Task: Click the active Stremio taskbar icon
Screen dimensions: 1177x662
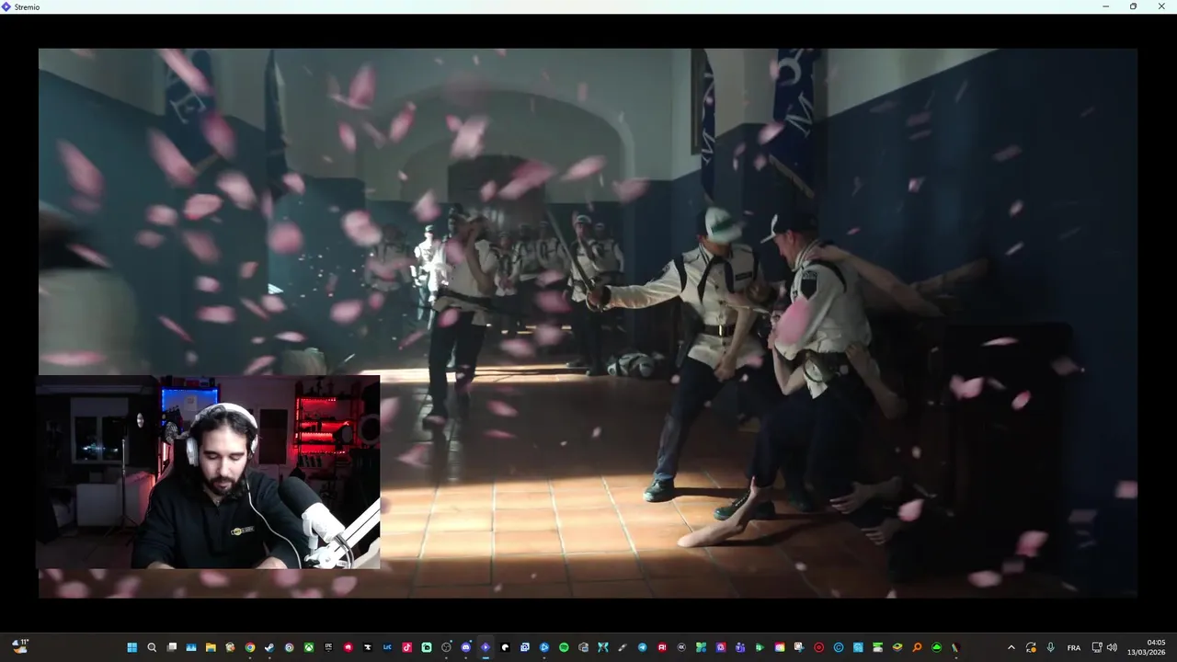Action: coord(486,647)
